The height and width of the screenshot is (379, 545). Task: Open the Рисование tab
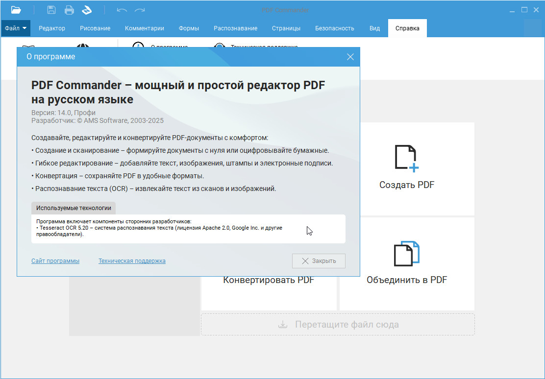pyautogui.click(x=95, y=28)
